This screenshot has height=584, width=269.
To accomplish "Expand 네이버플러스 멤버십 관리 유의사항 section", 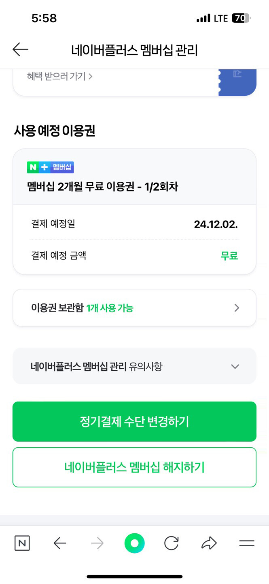I will pos(97,367).
